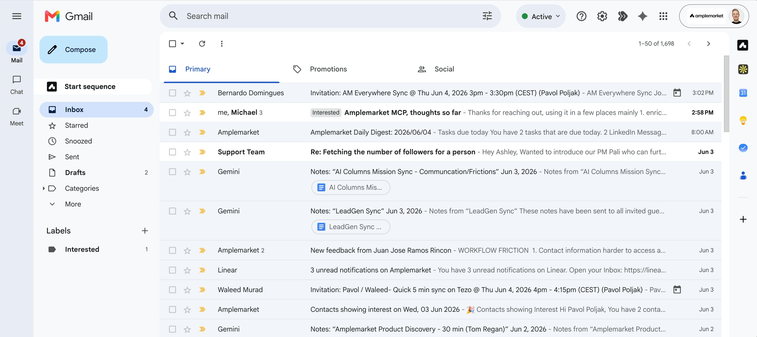This screenshot has width=757, height=337.
Task: Open New feedback from Juan Jose email
Action: pyautogui.click(x=440, y=250)
